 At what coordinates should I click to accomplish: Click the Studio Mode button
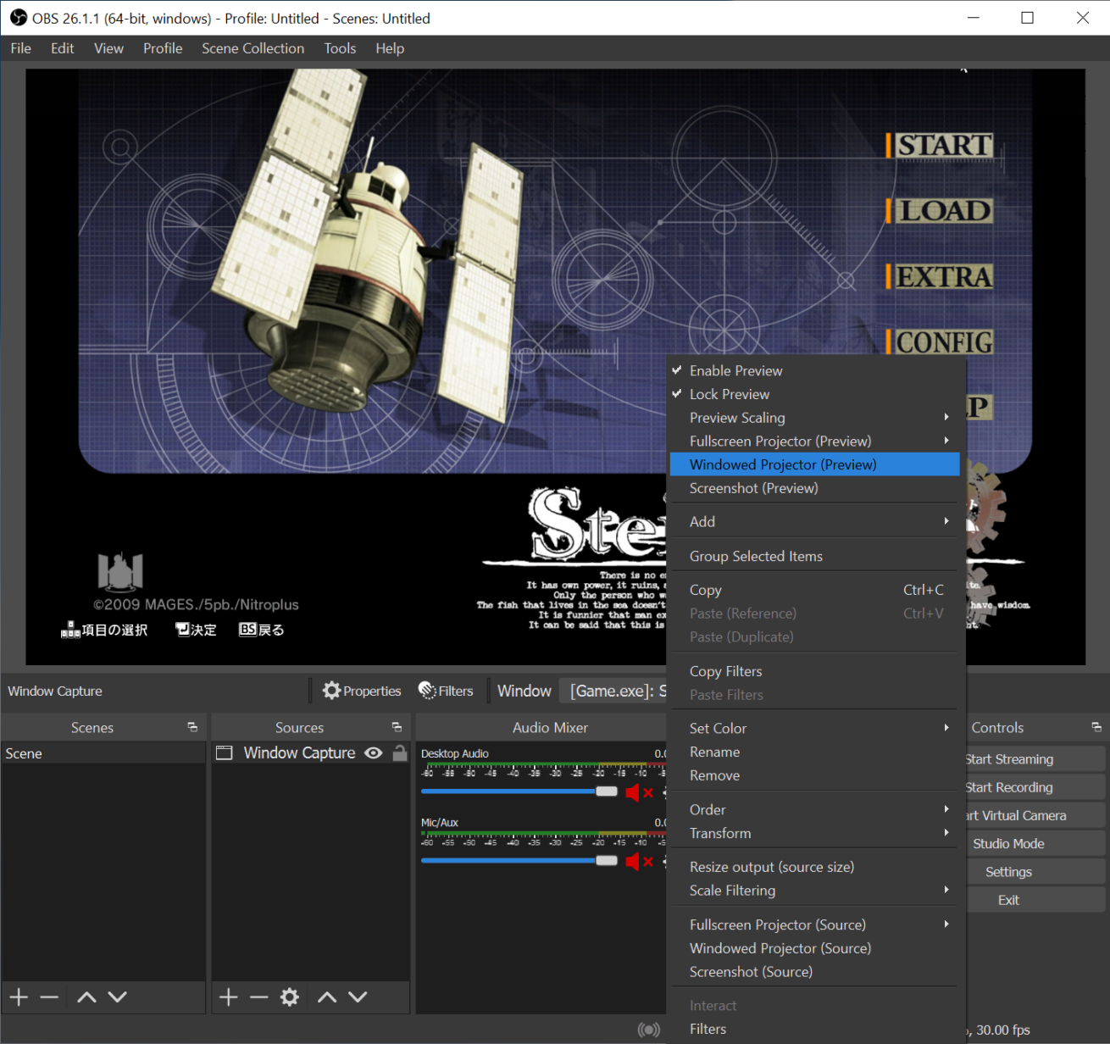[1035, 844]
